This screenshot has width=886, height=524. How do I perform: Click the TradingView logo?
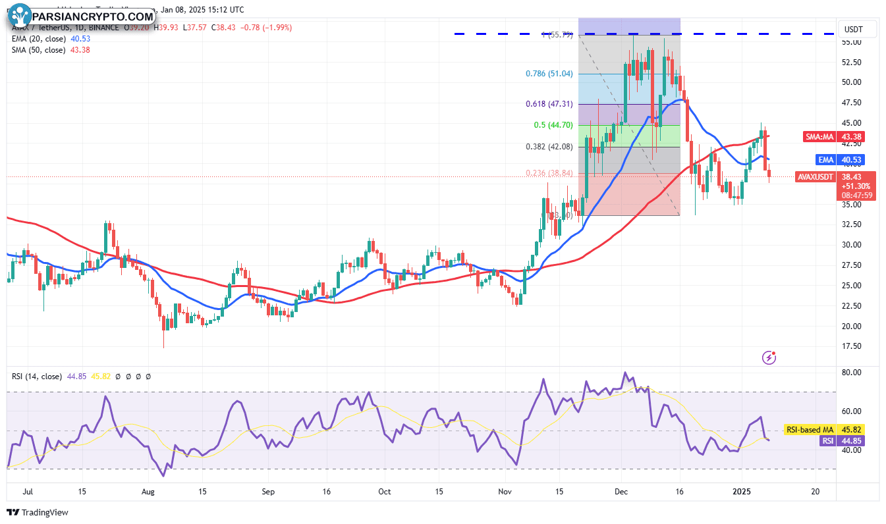point(38,512)
